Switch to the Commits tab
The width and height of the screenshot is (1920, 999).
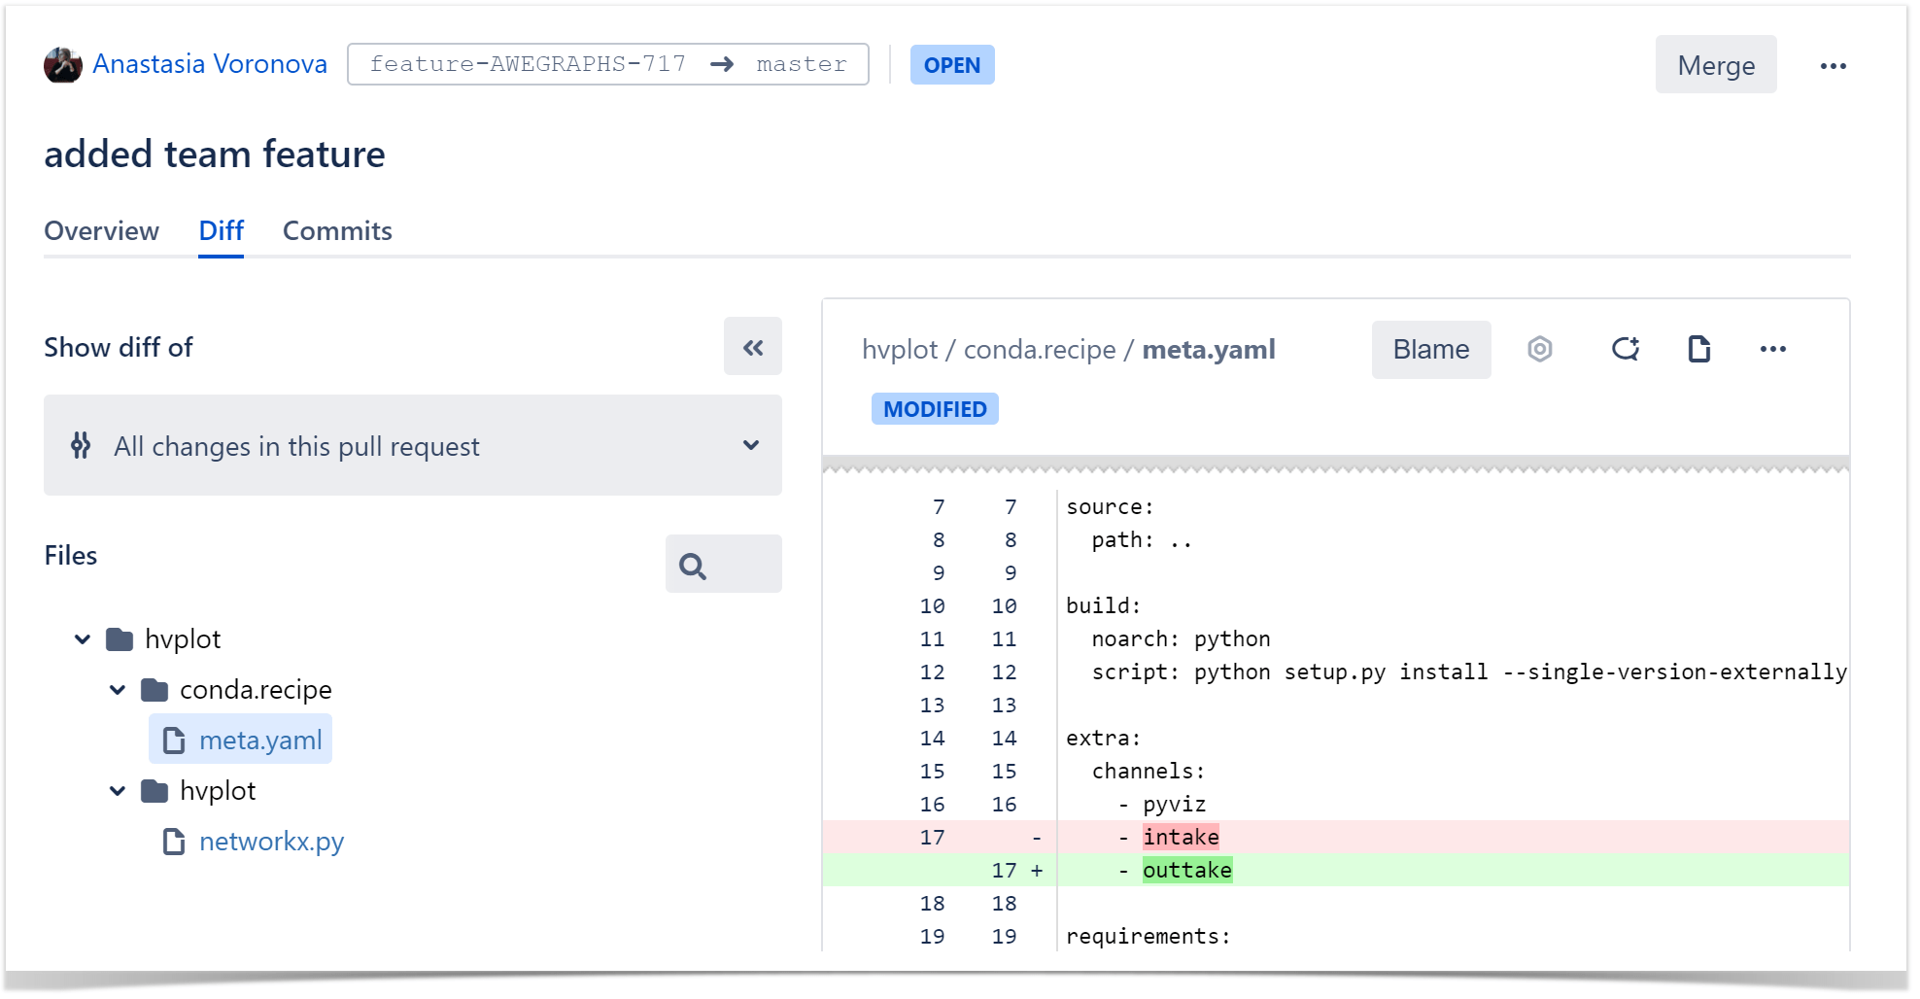[337, 231]
